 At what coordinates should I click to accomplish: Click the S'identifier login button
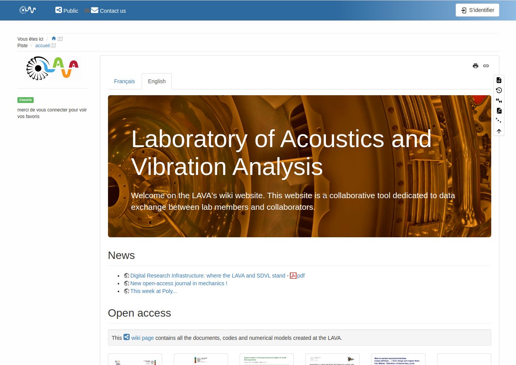477,10
